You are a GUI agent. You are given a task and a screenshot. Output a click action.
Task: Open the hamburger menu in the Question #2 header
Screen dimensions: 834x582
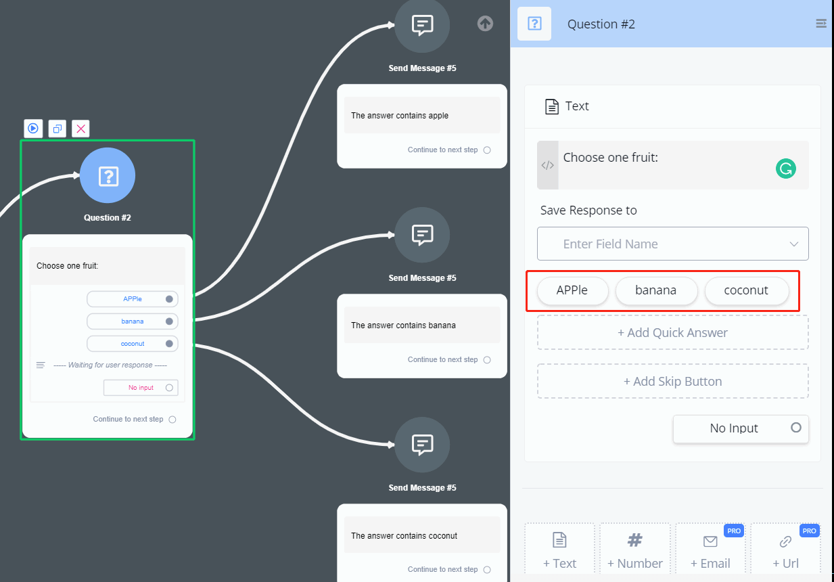(821, 24)
